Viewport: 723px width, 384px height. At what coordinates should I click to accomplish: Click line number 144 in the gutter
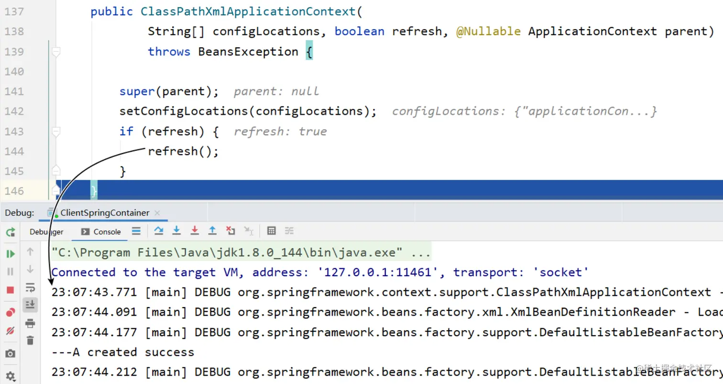tap(14, 151)
